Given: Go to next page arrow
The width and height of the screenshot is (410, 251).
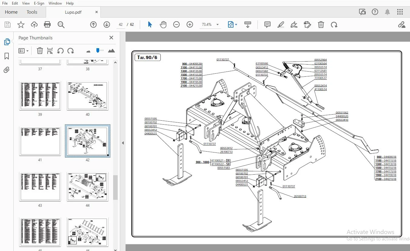Looking at the screenshot, I should pyautogui.click(x=106, y=25).
